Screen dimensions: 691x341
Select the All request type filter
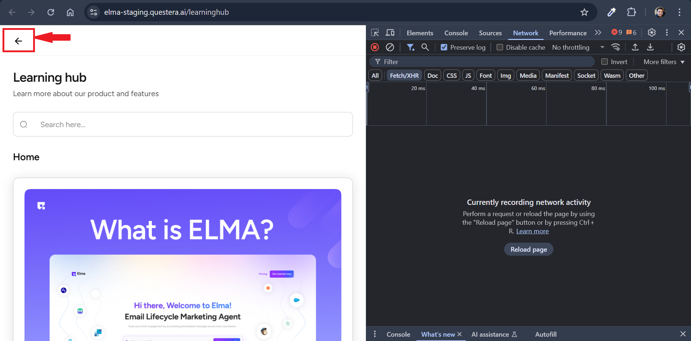[375, 76]
